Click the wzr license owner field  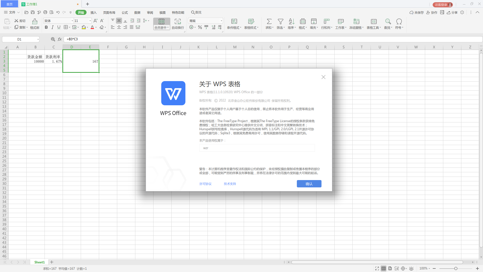click(x=257, y=148)
